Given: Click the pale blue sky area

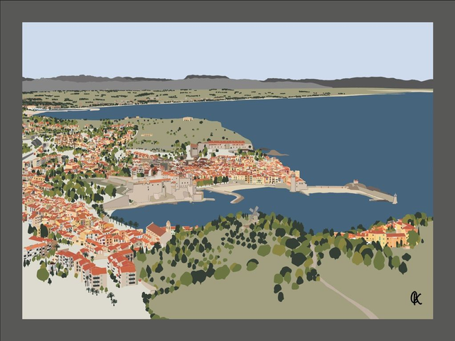Looking at the screenshot, I should click(227, 48).
